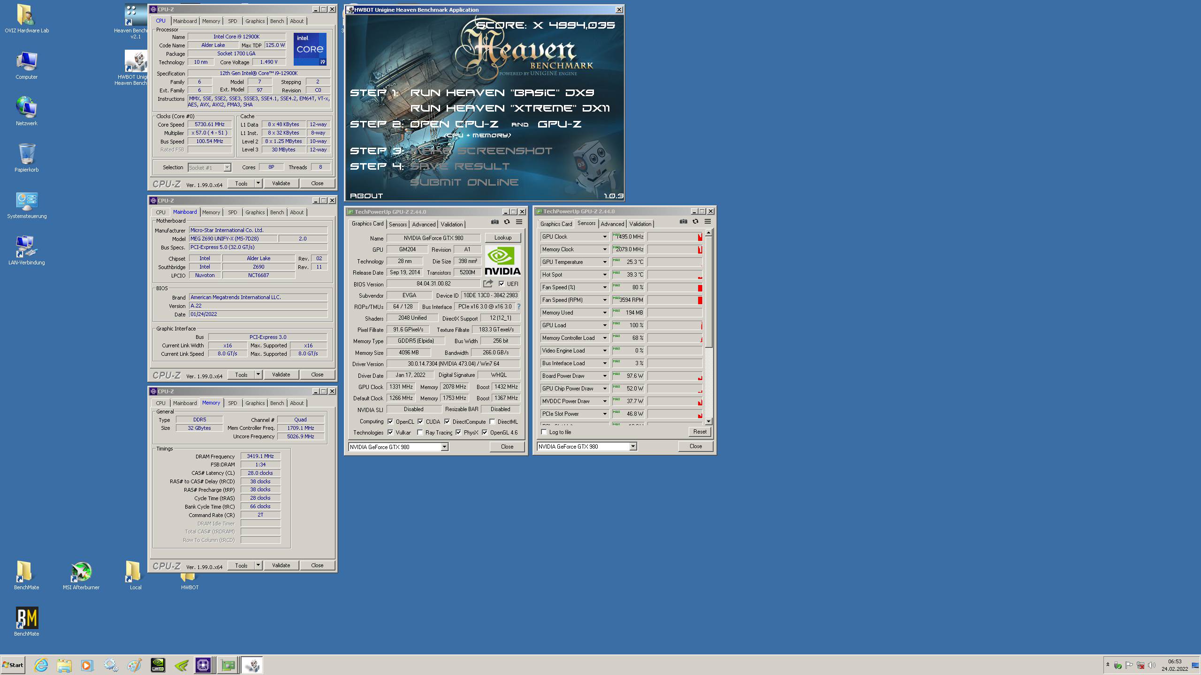Enable the Ray Tracing checkbox
Image resolution: width=1201 pixels, height=675 pixels.
420,432
